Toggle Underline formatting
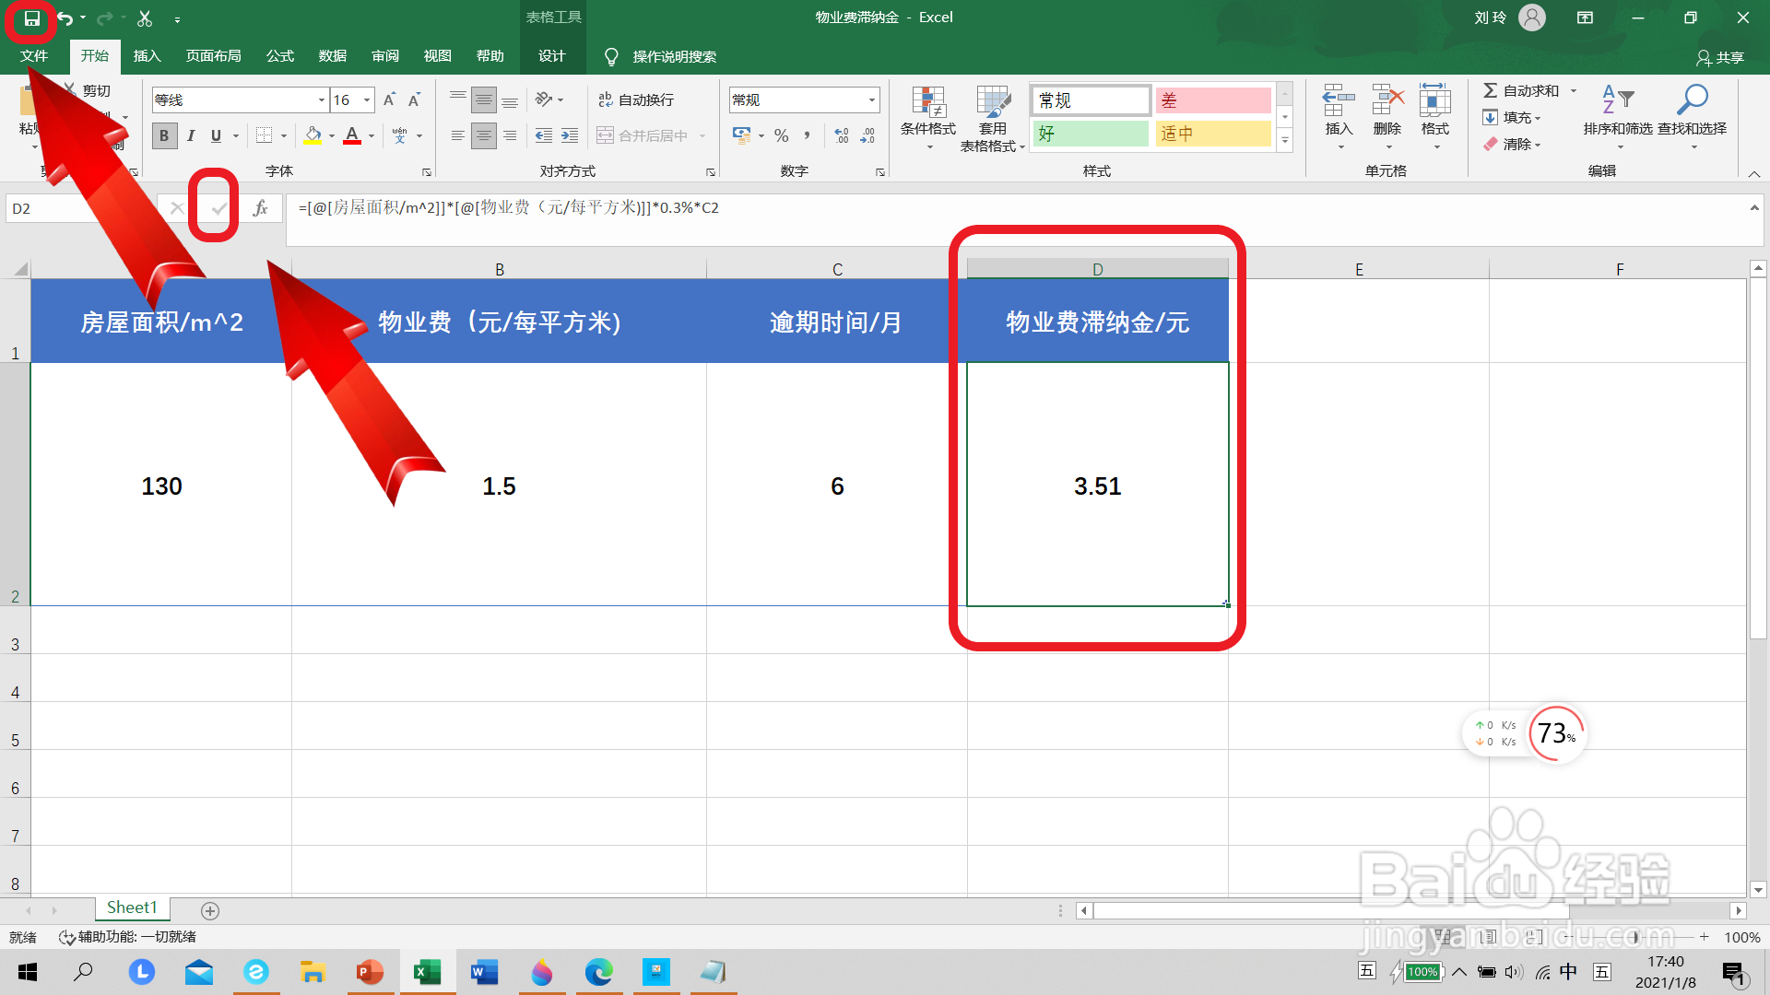The height and width of the screenshot is (995, 1770). (x=216, y=135)
